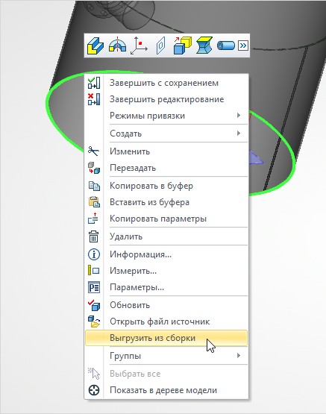The width and height of the screenshot is (326, 414).
Task: Click the loft (yellow-green shape) icon
Action: pos(204,46)
